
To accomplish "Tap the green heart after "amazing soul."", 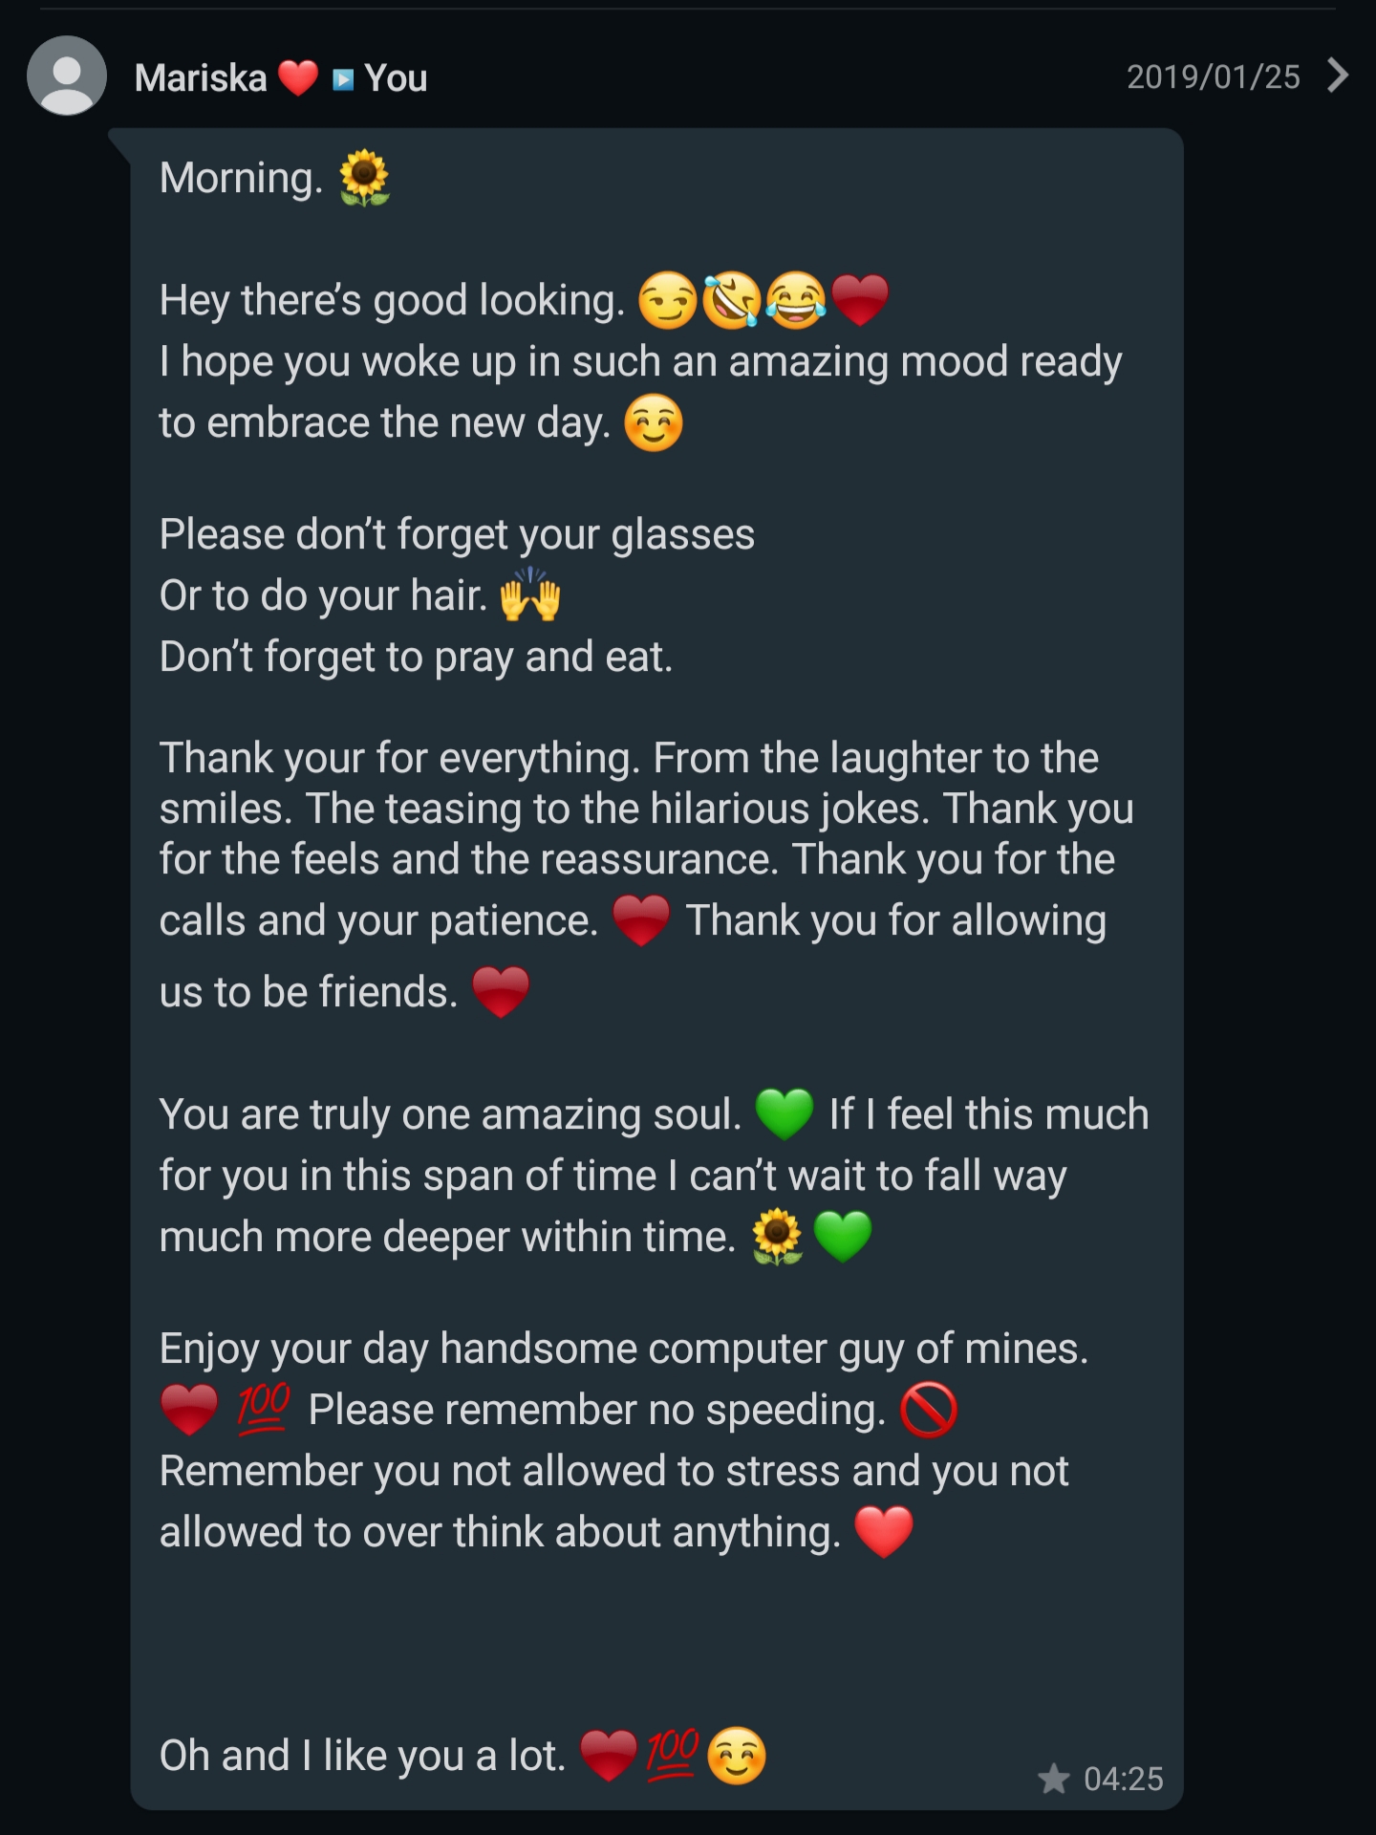I will pos(785,1114).
